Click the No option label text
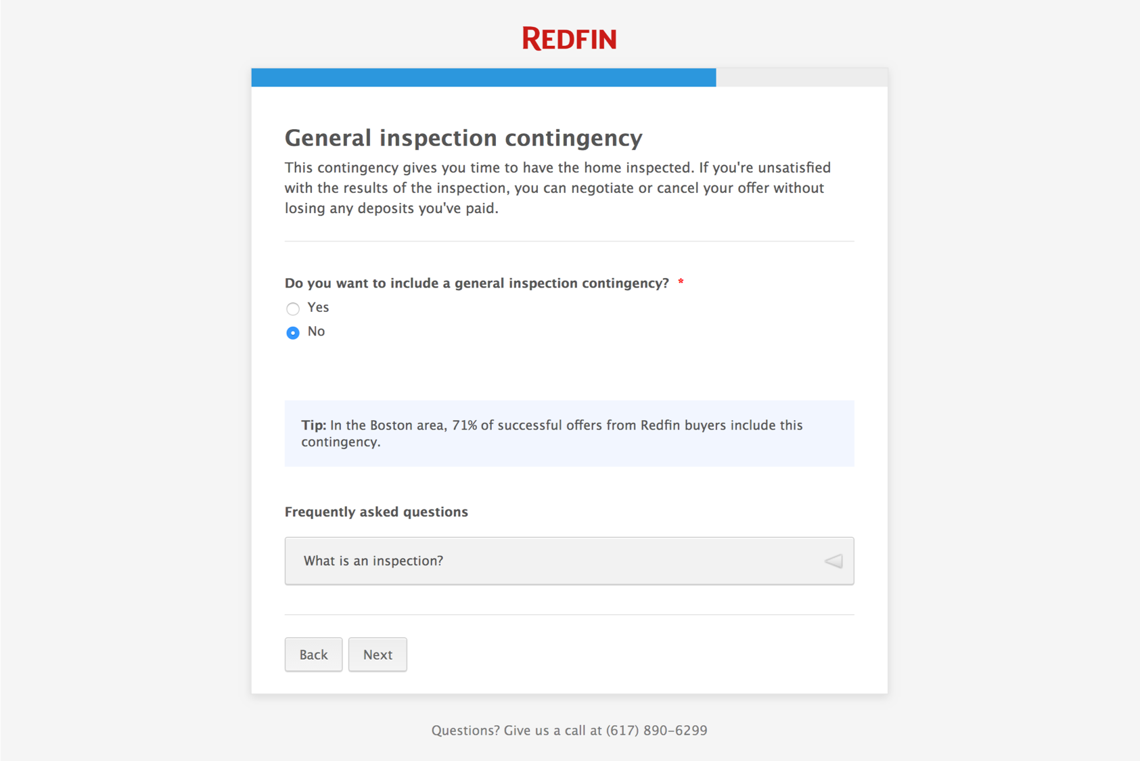This screenshot has width=1140, height=761. 316,331
